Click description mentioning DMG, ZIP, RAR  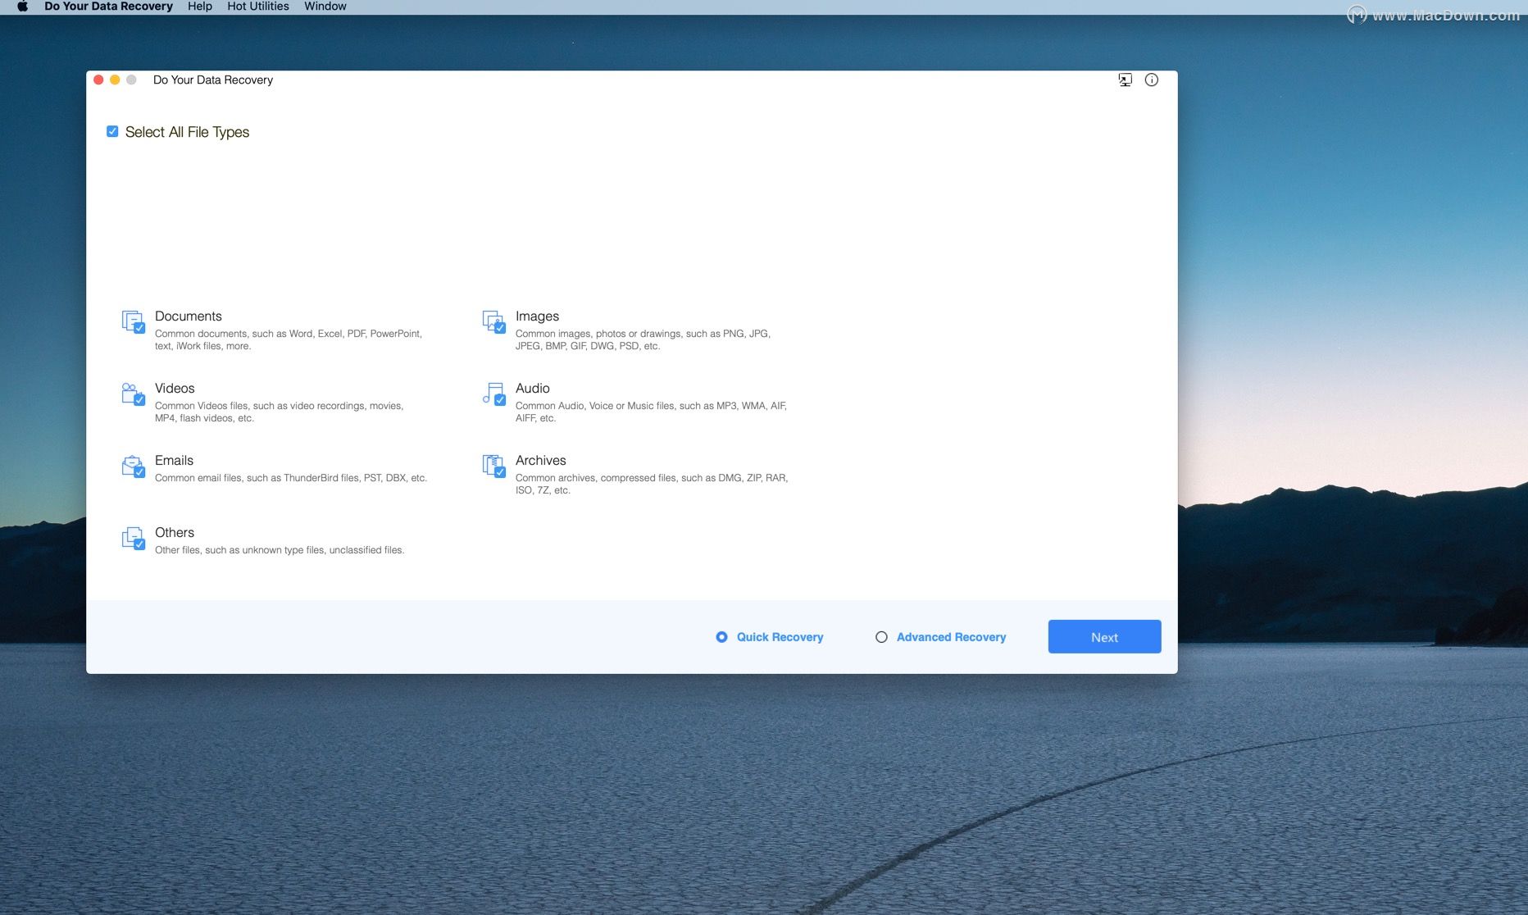(652, 485)
